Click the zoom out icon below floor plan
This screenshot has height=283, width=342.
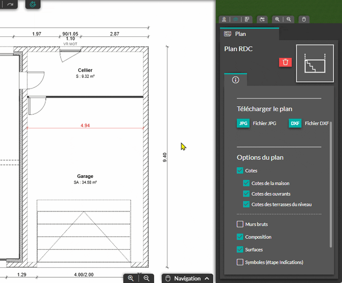(146, 278)
